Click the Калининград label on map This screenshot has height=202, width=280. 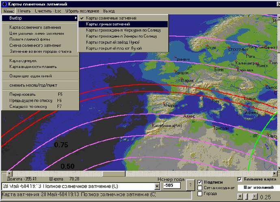[x=247, y=63]
